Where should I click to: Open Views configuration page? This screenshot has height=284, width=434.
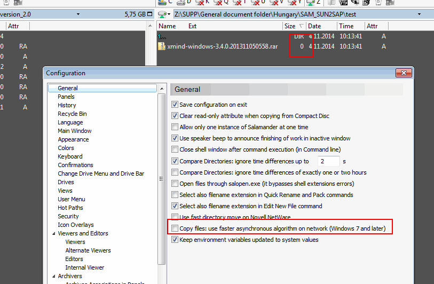click(65, 191)
